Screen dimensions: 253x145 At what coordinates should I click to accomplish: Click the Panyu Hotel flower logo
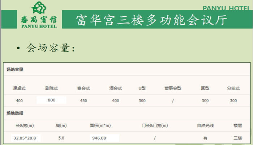(x=38, y=8)
